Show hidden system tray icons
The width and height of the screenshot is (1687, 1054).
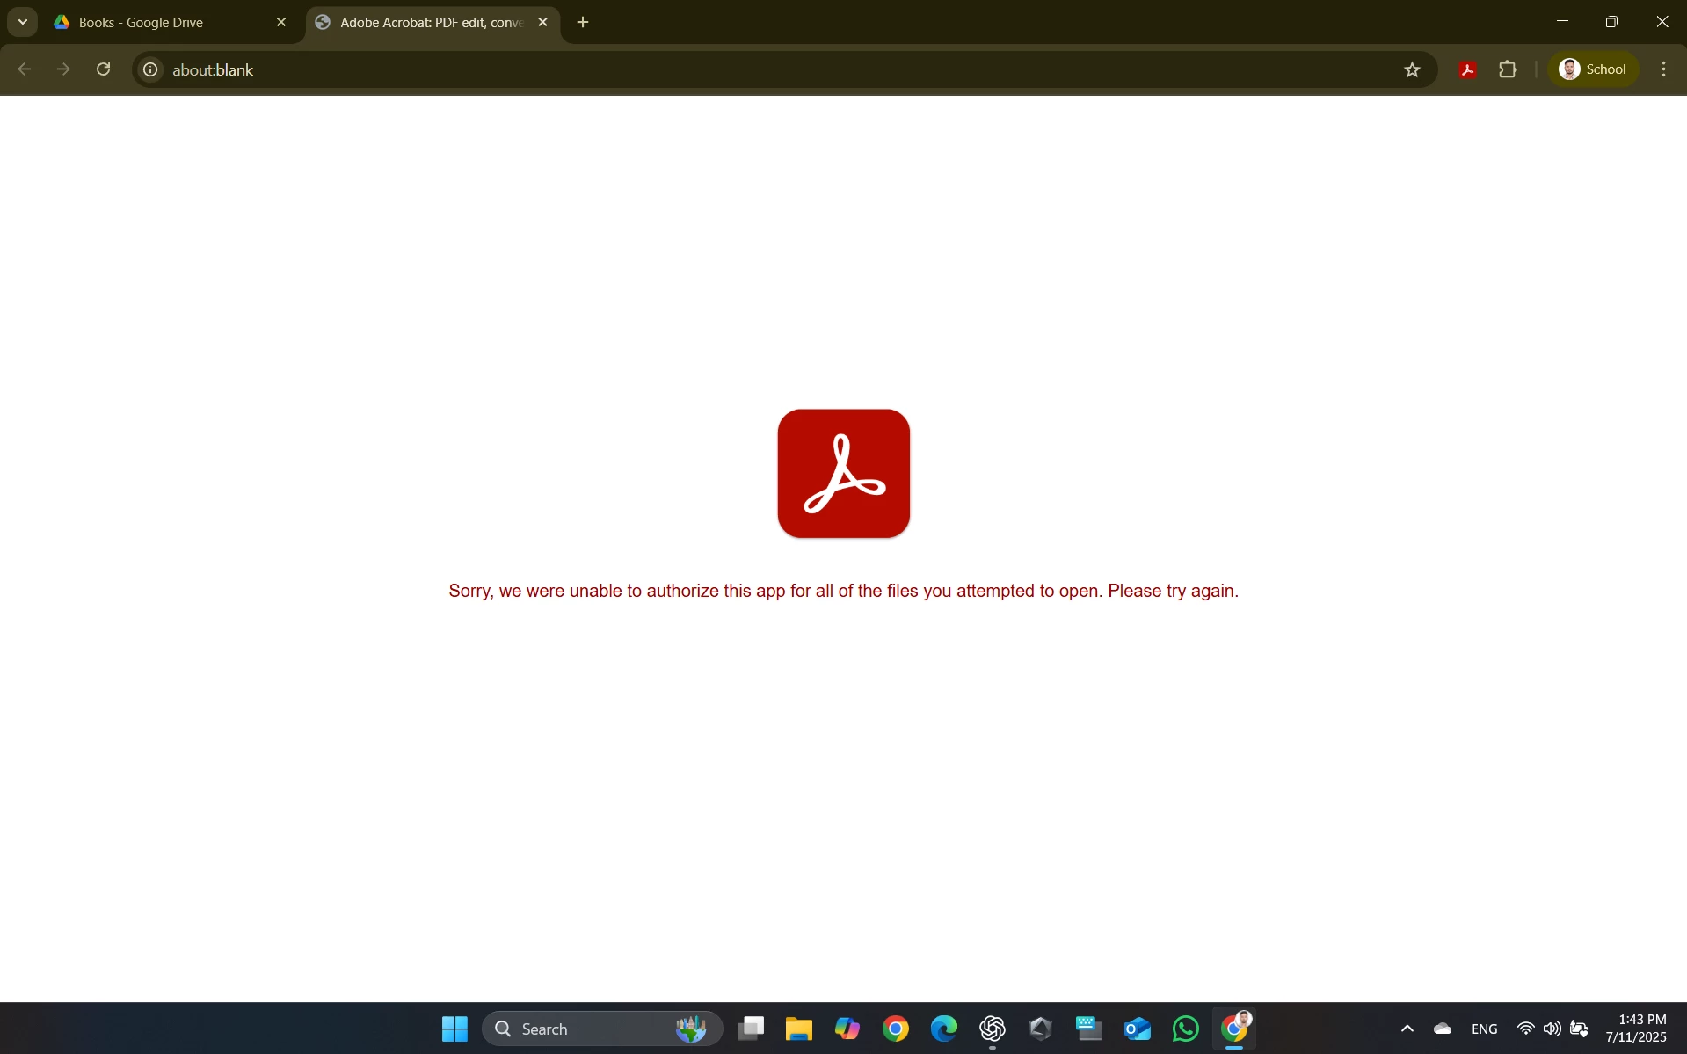(1407, 1029)
